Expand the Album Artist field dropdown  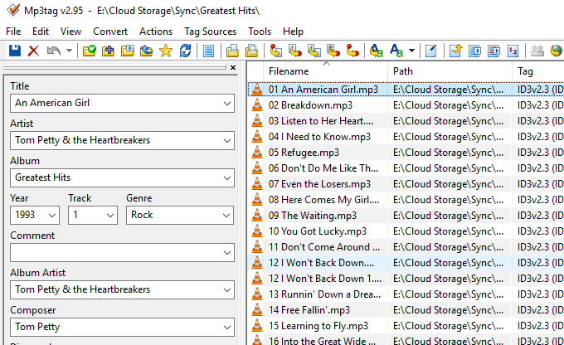point(227,290)
